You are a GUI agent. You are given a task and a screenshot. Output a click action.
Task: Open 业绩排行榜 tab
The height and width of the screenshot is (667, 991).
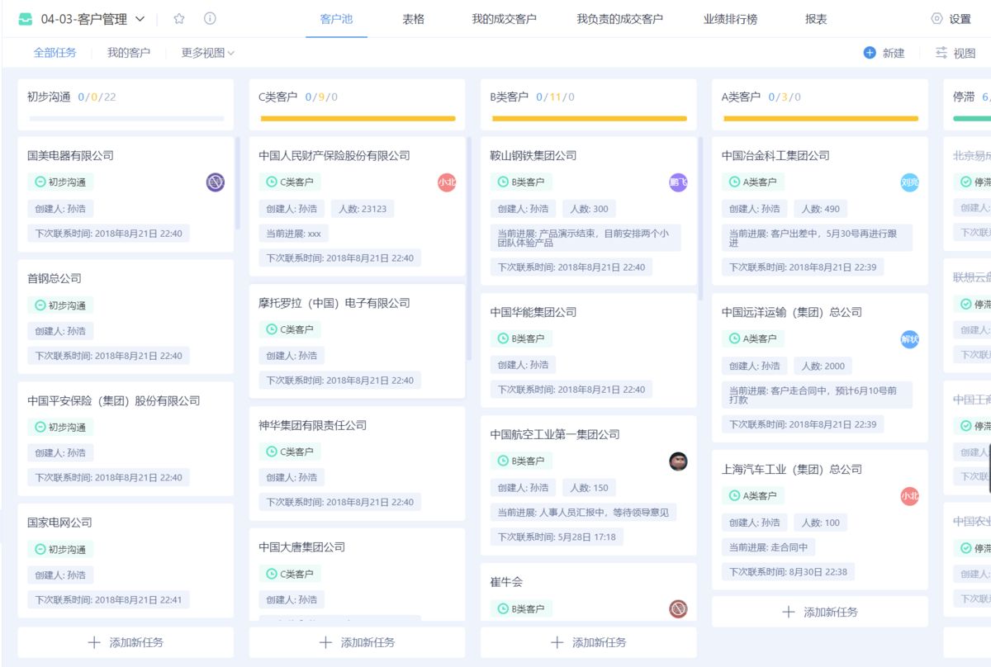tap(730, 19)
